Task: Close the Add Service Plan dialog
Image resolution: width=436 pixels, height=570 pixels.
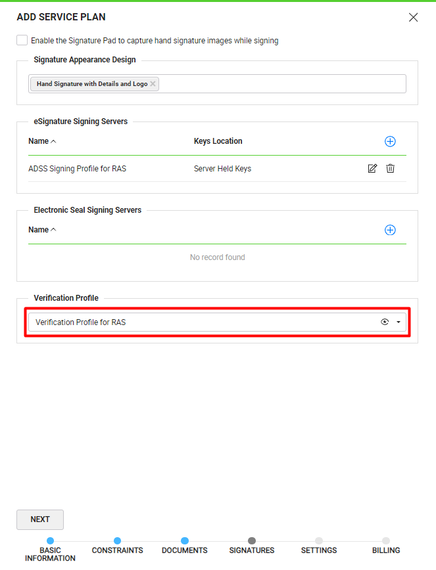Action: click(x=413, y=18)
